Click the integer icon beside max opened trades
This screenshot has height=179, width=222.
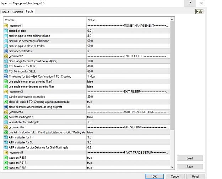click(6, 51)
